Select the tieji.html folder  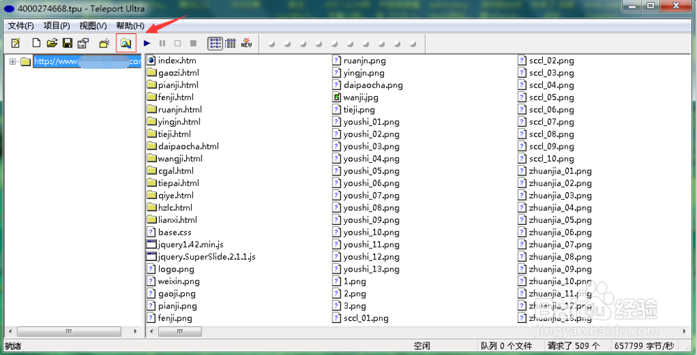[169, 134]
